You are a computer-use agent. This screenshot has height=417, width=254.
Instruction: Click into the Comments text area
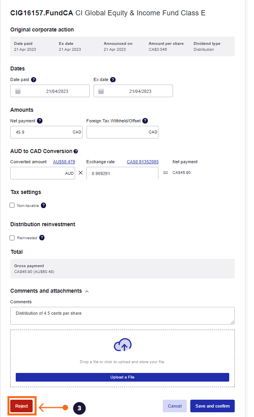[122, 316]
